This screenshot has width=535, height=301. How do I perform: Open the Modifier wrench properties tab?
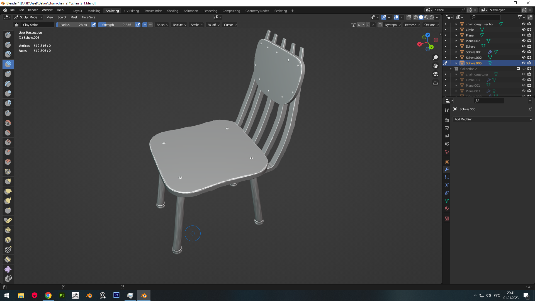pos(447,169)
